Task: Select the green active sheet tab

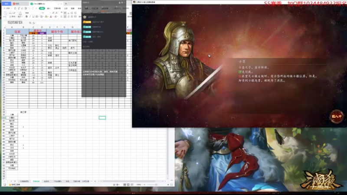Action: 36,181
